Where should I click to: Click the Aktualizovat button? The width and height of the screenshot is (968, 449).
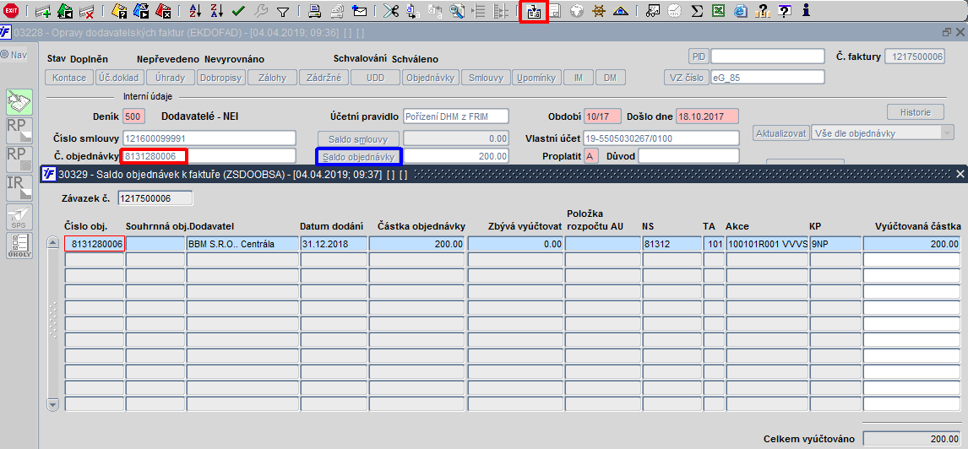click(x=781, y=133)
